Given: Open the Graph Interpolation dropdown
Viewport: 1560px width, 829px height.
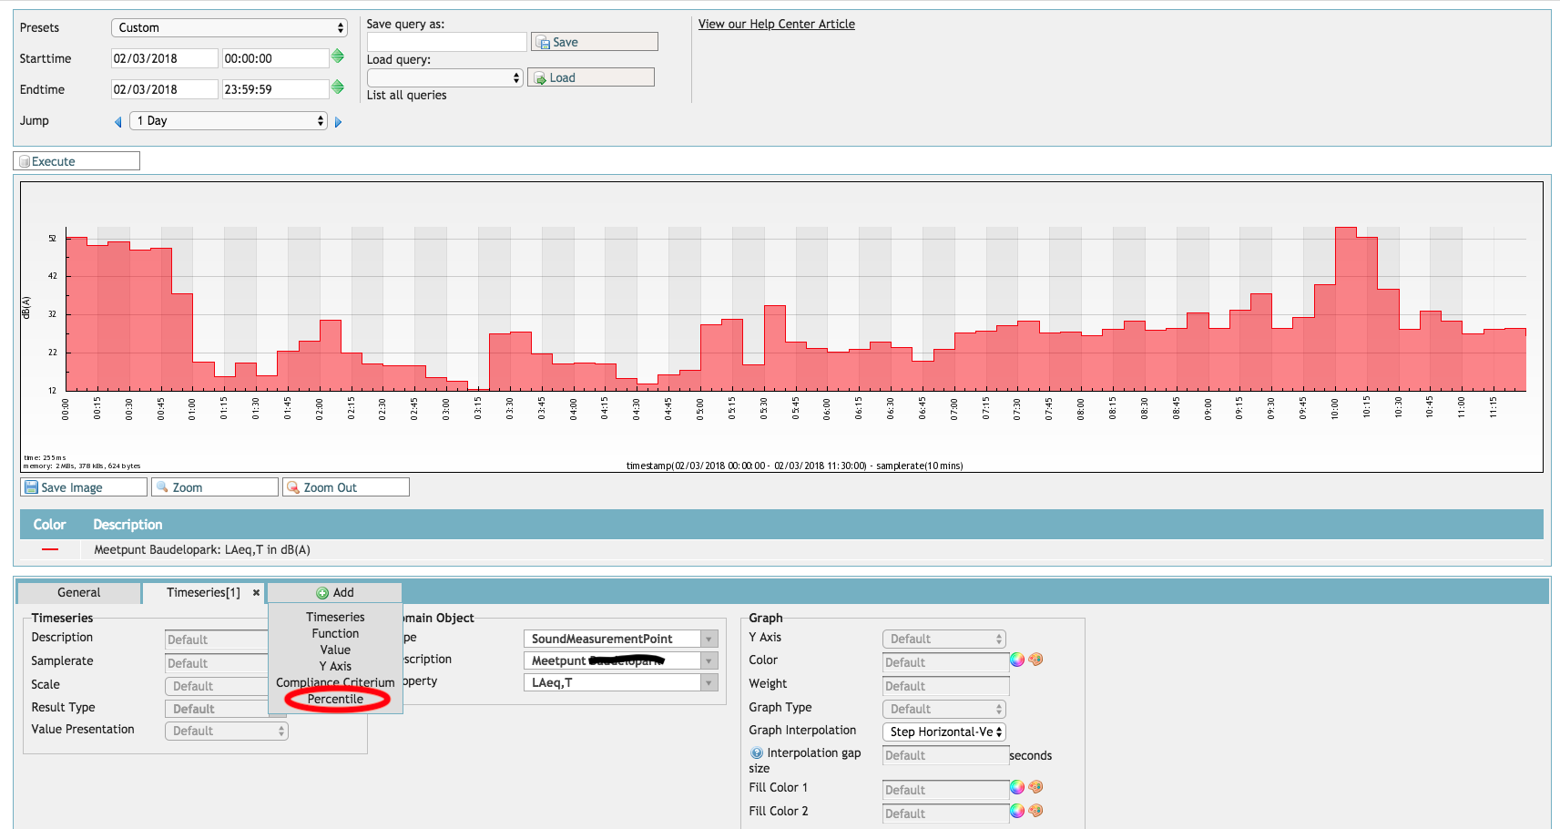Looking at the screenshot, I should [x=944, y=732].
